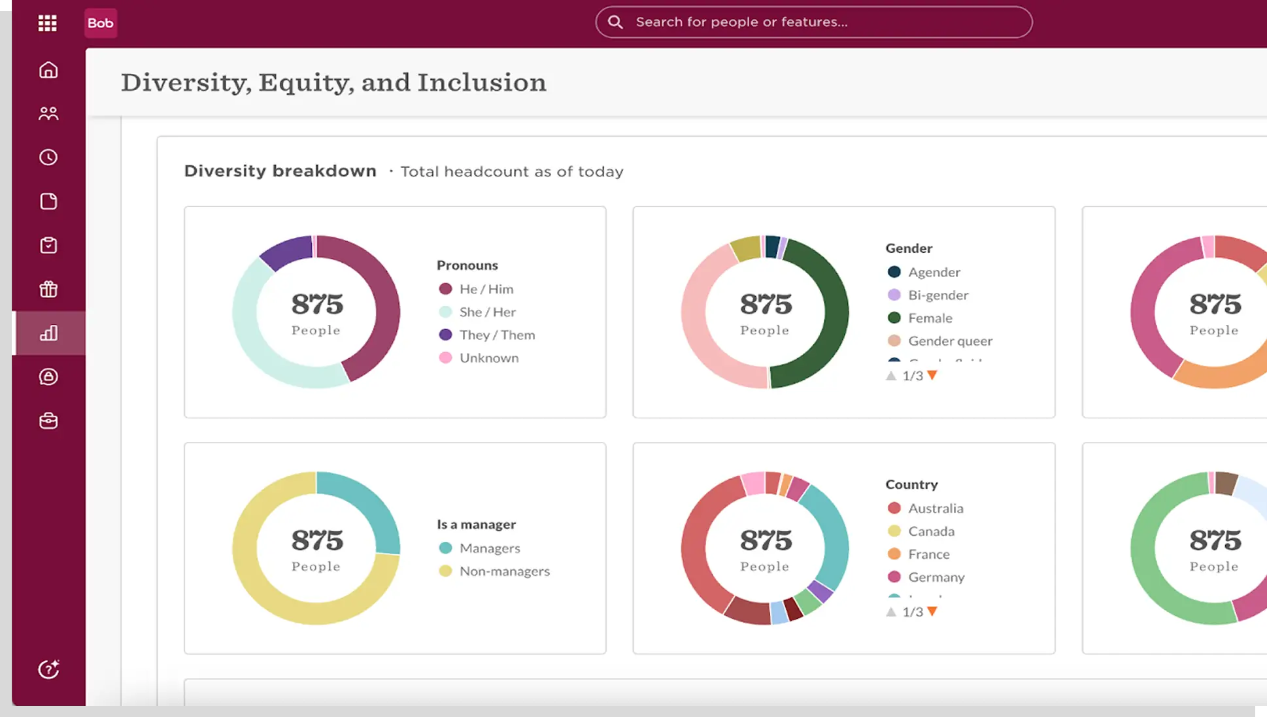Click the Diversity breakdown heading
The width and height of the screenshot is (1267, 717).
coord(280,171)
